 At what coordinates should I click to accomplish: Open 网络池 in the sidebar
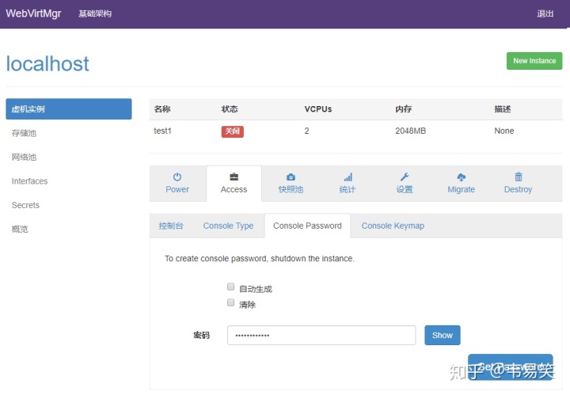[24, 157]
